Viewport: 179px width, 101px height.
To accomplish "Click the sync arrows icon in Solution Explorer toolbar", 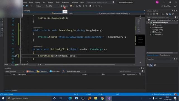I will pos(167,14).
